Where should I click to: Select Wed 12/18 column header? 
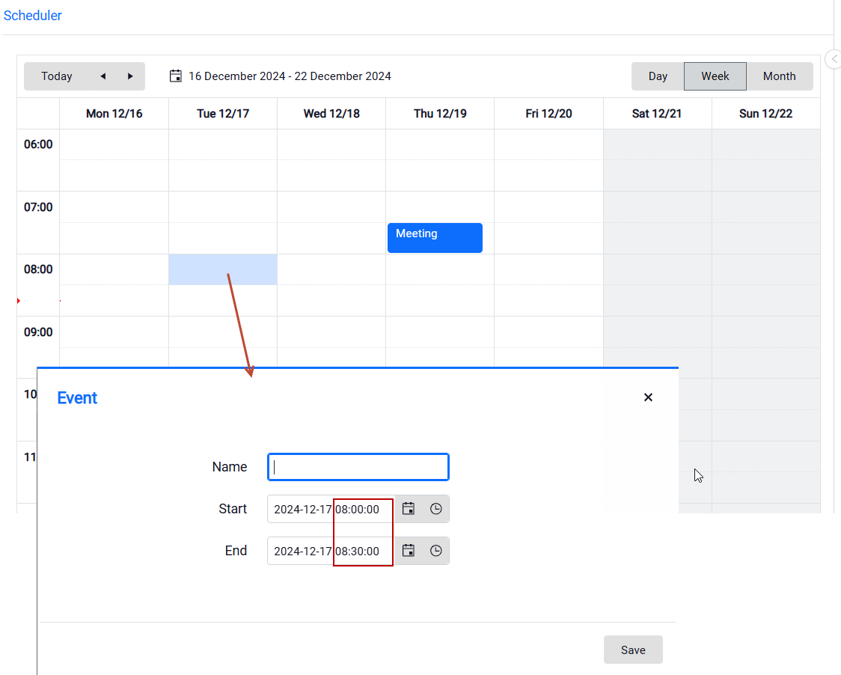pyautogui.click(x=331, y=114)
